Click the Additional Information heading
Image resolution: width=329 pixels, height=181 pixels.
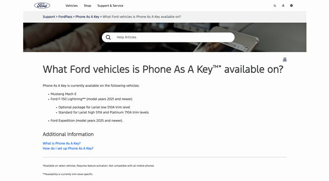click(68, 134)
